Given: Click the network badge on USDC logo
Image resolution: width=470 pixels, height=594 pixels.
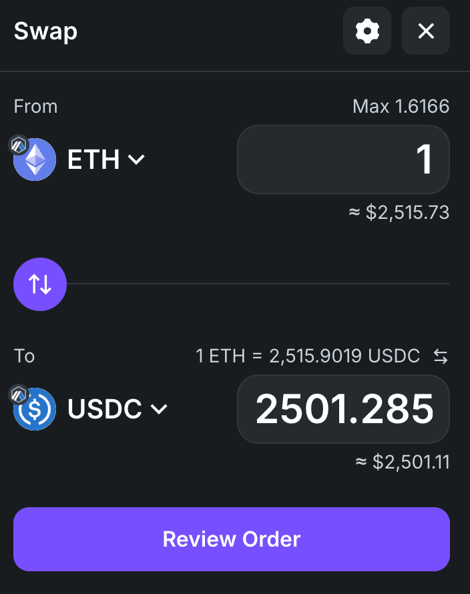Looking at the screenshot, I should (18, 393).
